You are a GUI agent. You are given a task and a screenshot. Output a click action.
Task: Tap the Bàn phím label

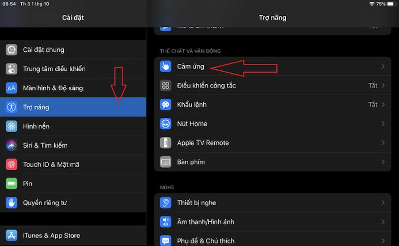pyautogui.click(x=191, y=162)
